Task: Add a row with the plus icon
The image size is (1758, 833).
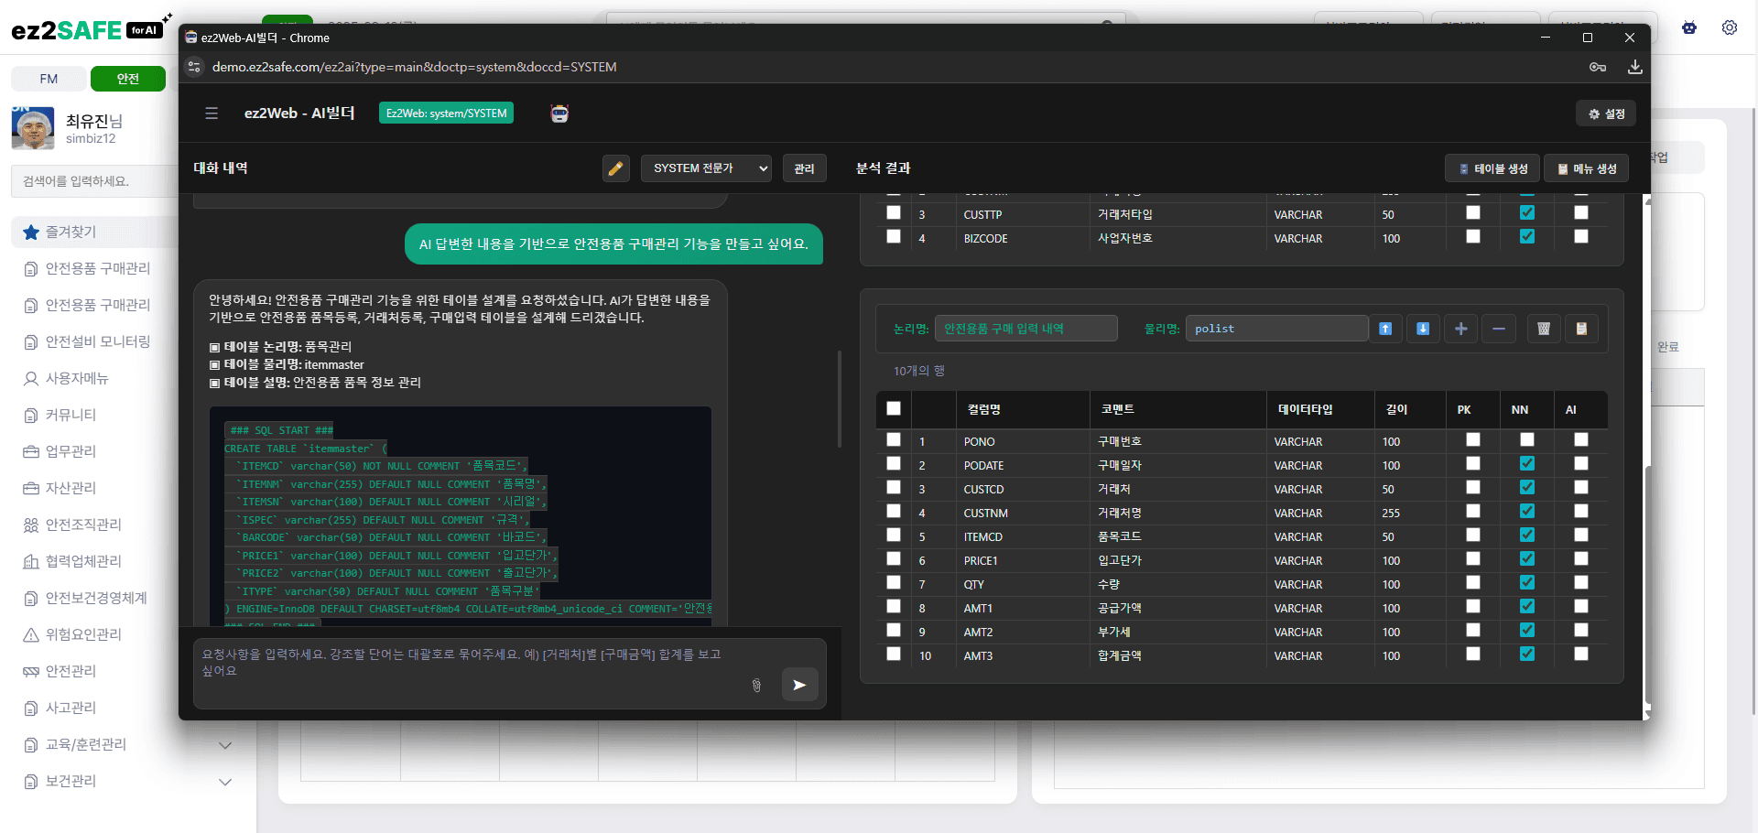Action: [1460, 329]
